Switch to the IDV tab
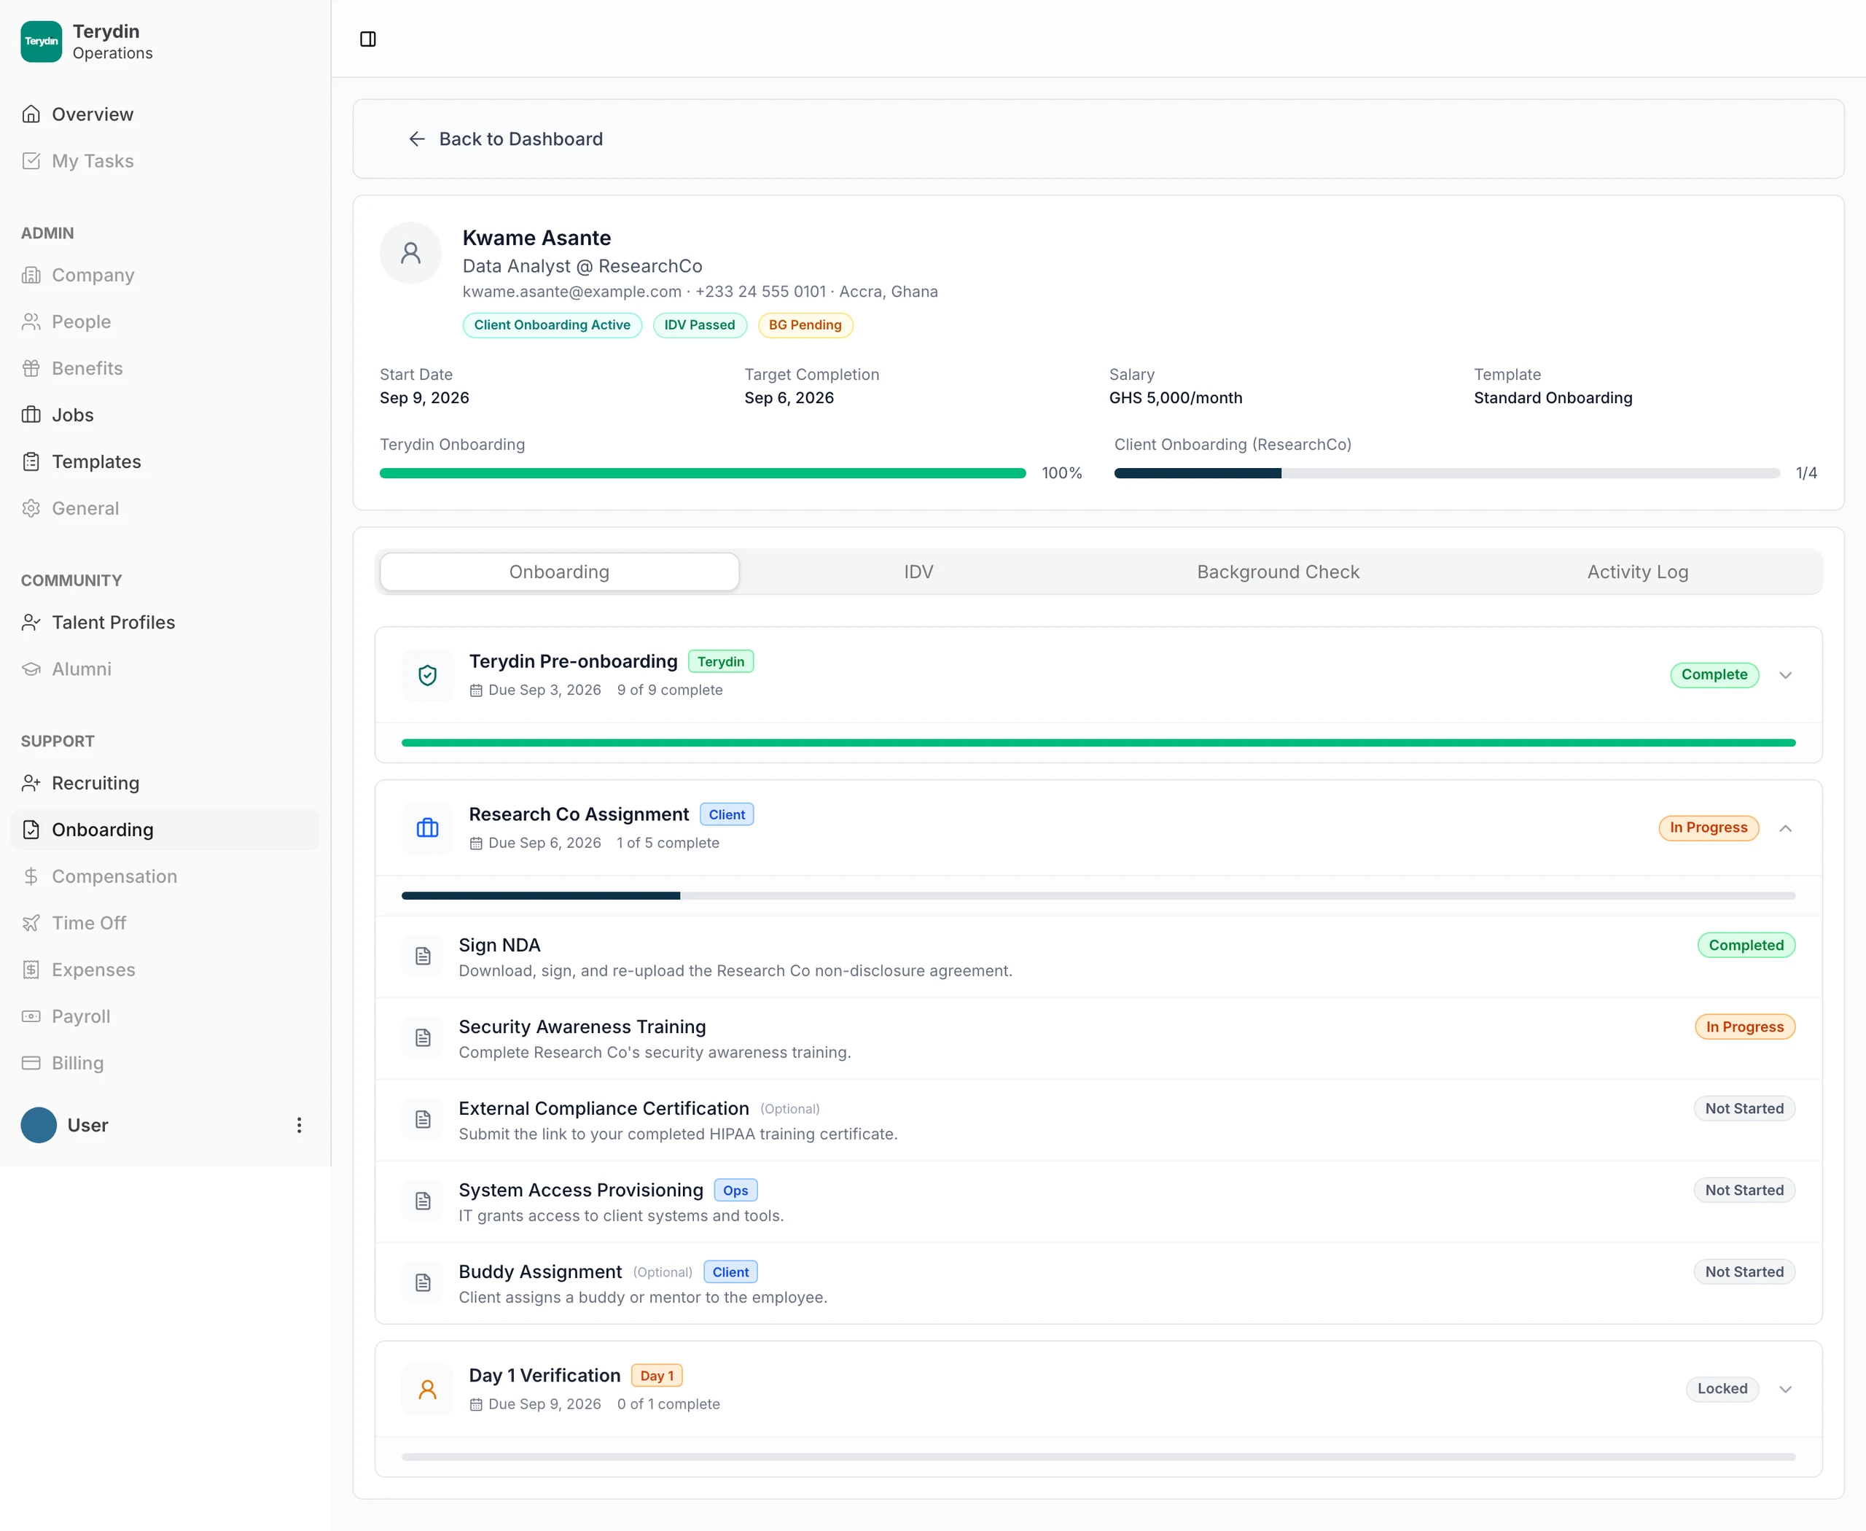The height and width of the screenshot is (1531, 1866). click(x=919, y=572)
